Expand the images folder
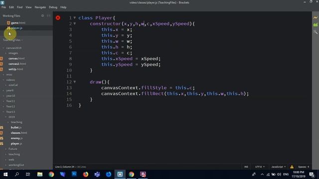The height and width of the screenshot is (179, 319). click(x=5, y=53)
